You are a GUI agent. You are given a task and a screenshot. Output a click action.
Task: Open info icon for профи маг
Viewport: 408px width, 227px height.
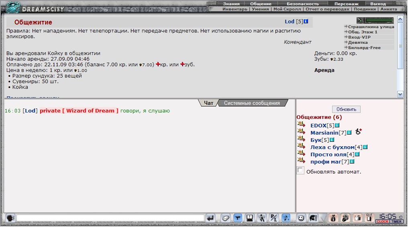coord(352,162)
